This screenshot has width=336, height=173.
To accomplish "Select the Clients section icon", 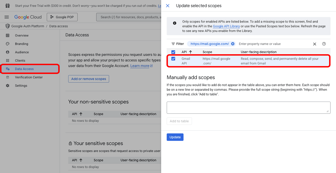I will click(7, 60).
